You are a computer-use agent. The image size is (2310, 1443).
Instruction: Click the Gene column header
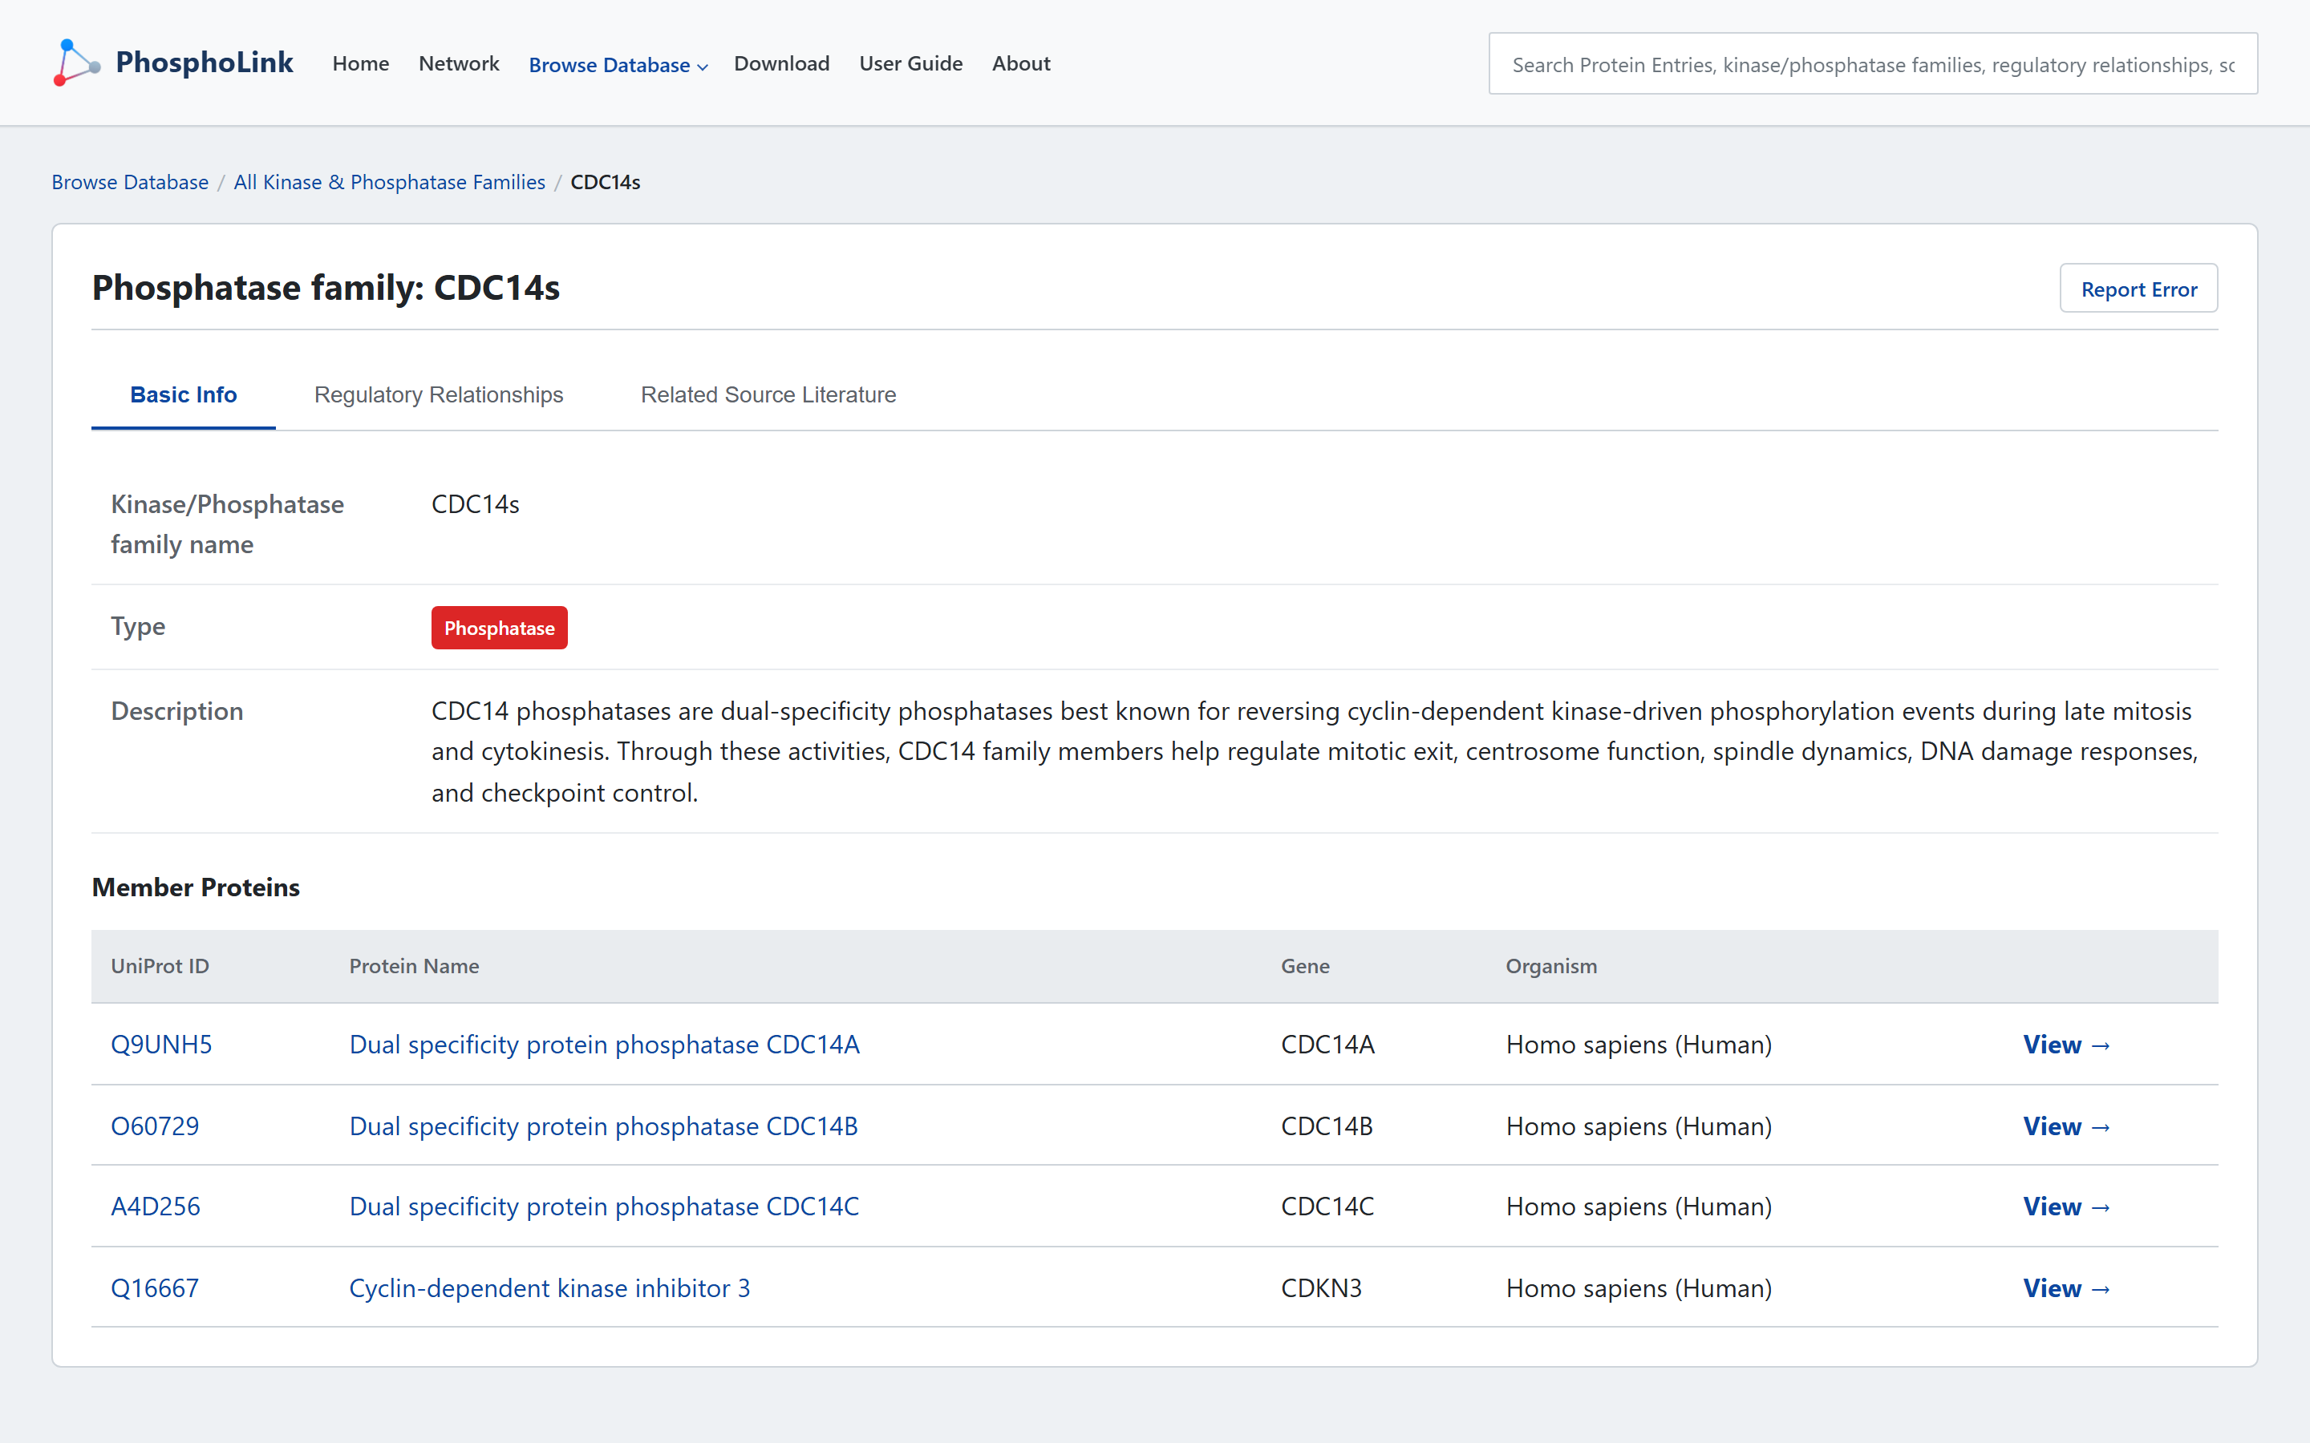(x=1305, y=966)
